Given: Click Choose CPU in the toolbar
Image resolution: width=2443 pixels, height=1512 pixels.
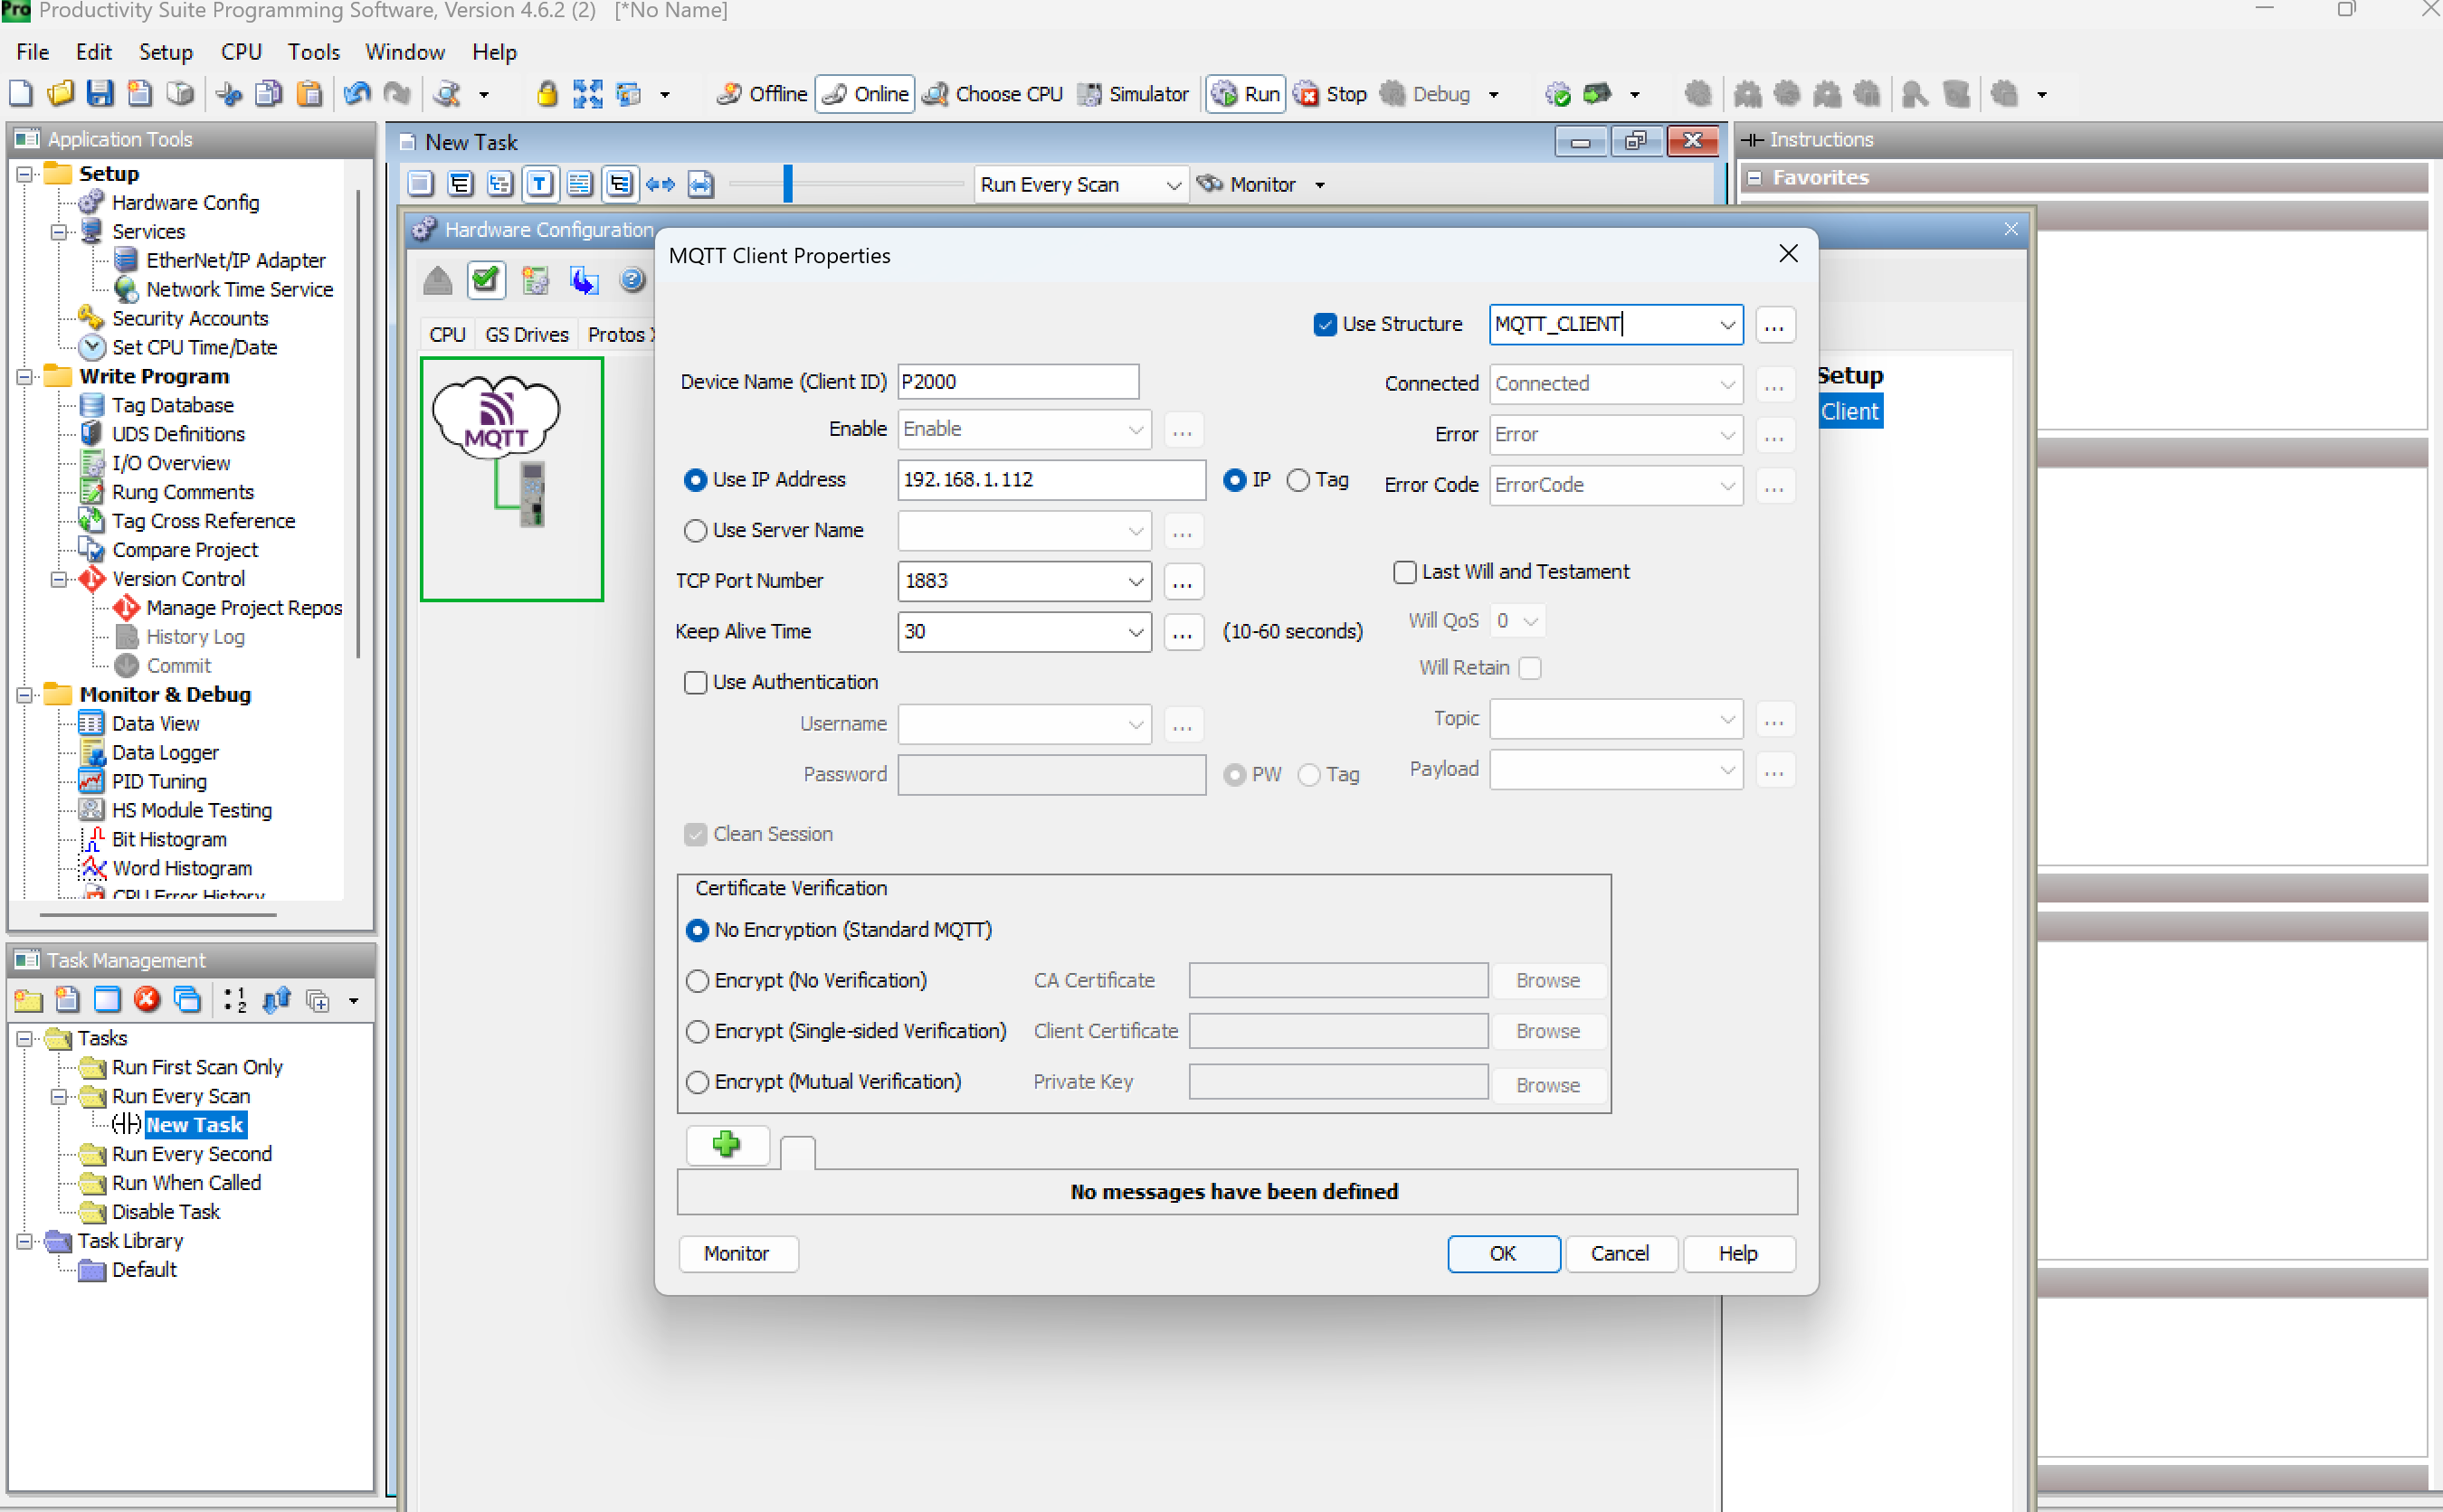Looking at the screenshot, I should pos(993,94).
